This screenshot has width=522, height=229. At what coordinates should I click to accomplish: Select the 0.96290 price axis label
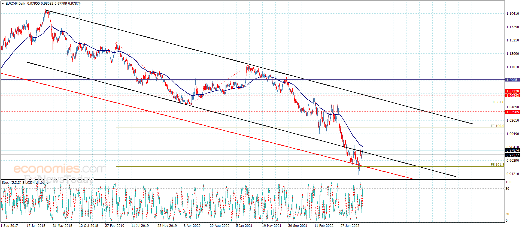512,161
